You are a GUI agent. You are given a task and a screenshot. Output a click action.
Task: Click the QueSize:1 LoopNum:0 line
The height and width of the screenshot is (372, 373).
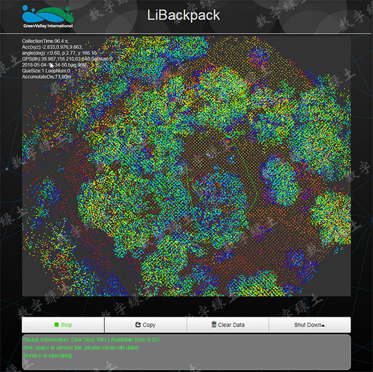coord(46,71)
